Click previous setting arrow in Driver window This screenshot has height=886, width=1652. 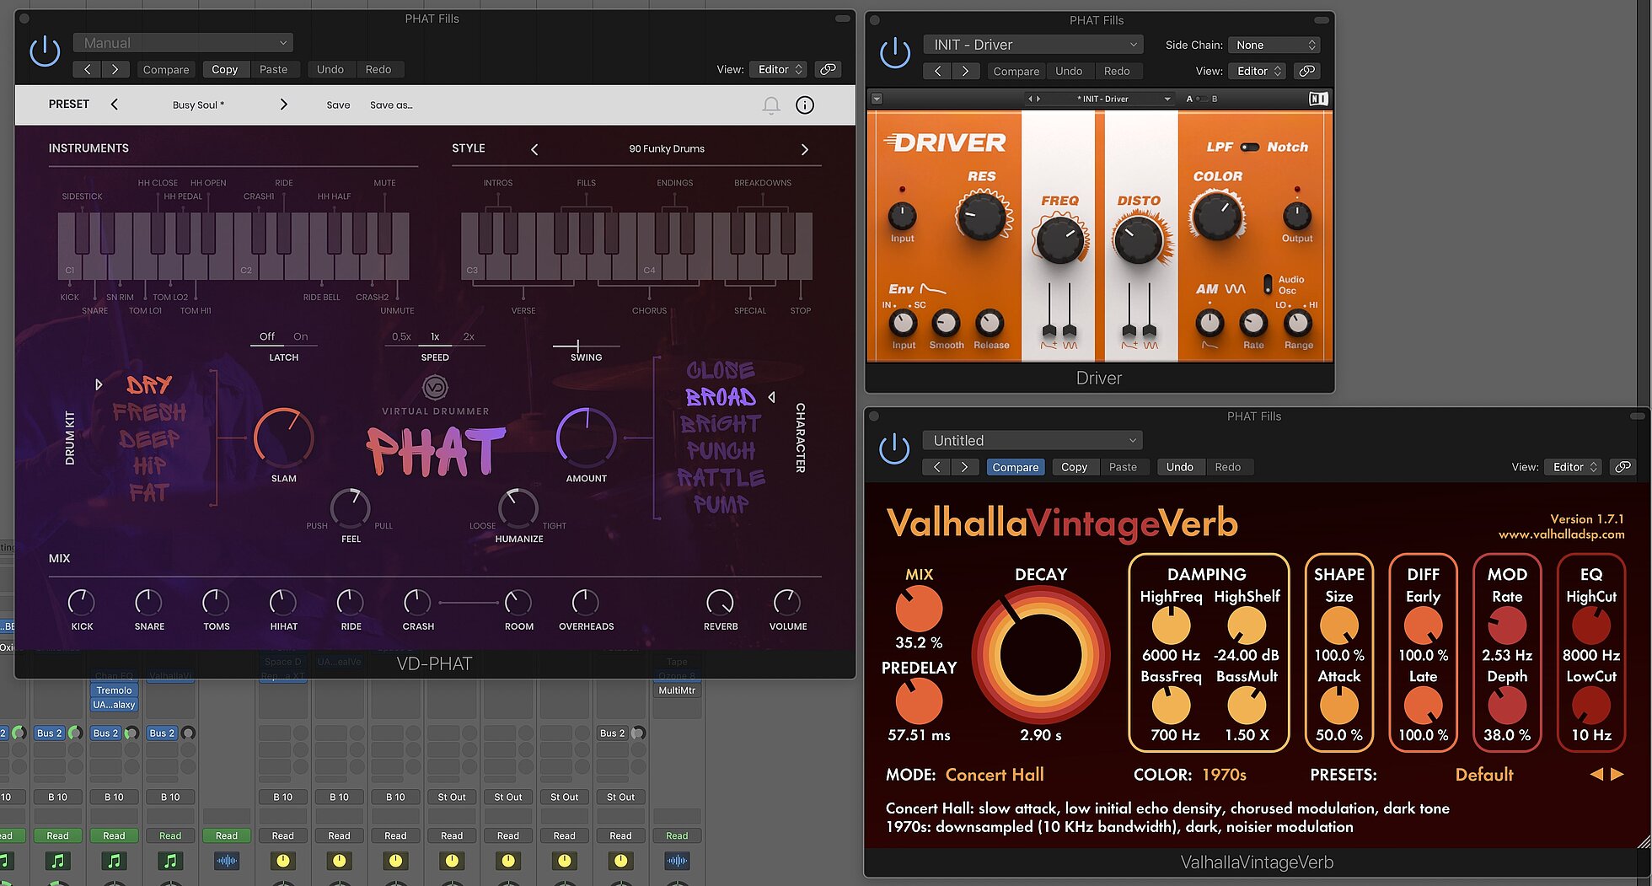coord(937,71)
